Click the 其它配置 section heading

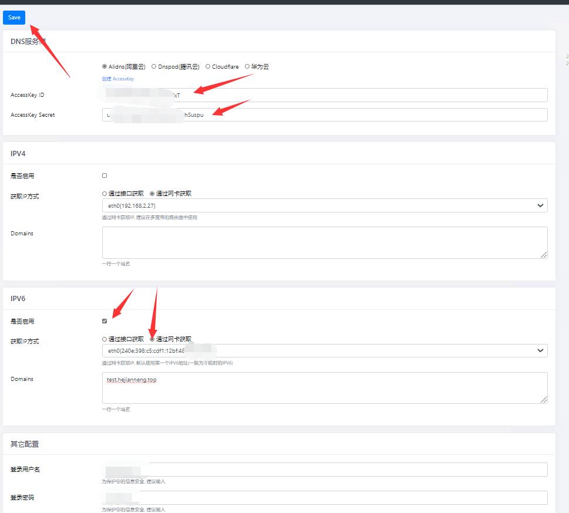coord(25,444)
